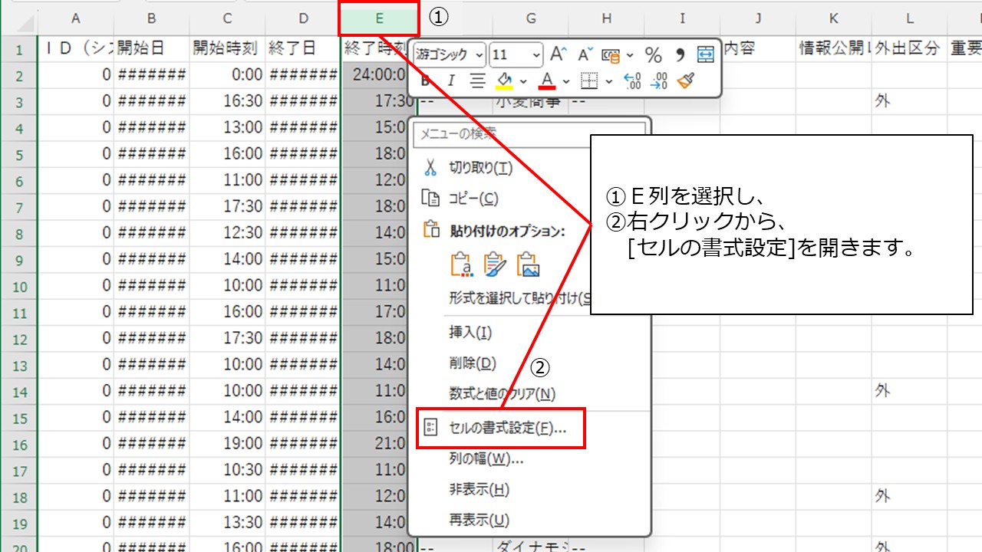The height and width of the screenshot is (552, 982).
Task: Select the Merge and Center icon
Action: click(x=704, y=54)
